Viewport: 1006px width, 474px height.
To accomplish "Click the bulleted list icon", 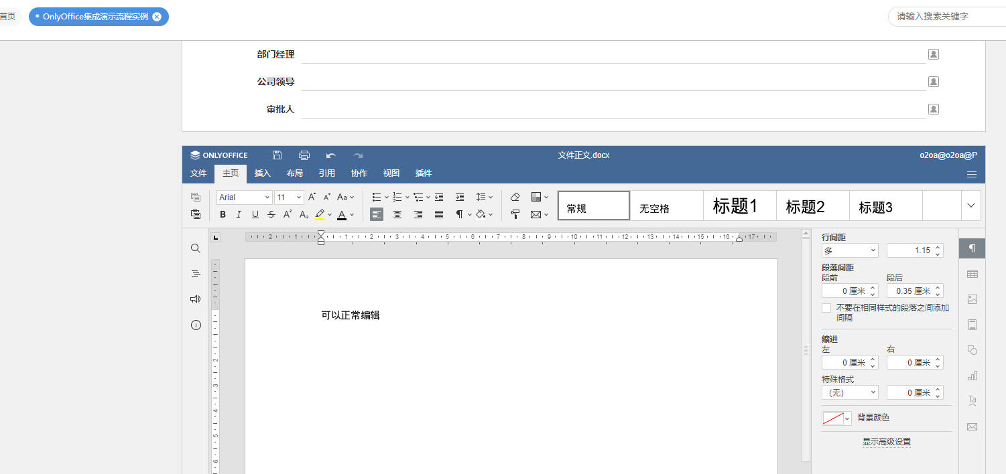I will click(x=377, y=197).
